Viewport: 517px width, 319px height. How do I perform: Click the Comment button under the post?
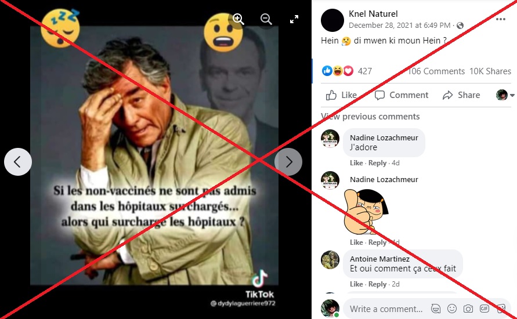coord(402,95)
